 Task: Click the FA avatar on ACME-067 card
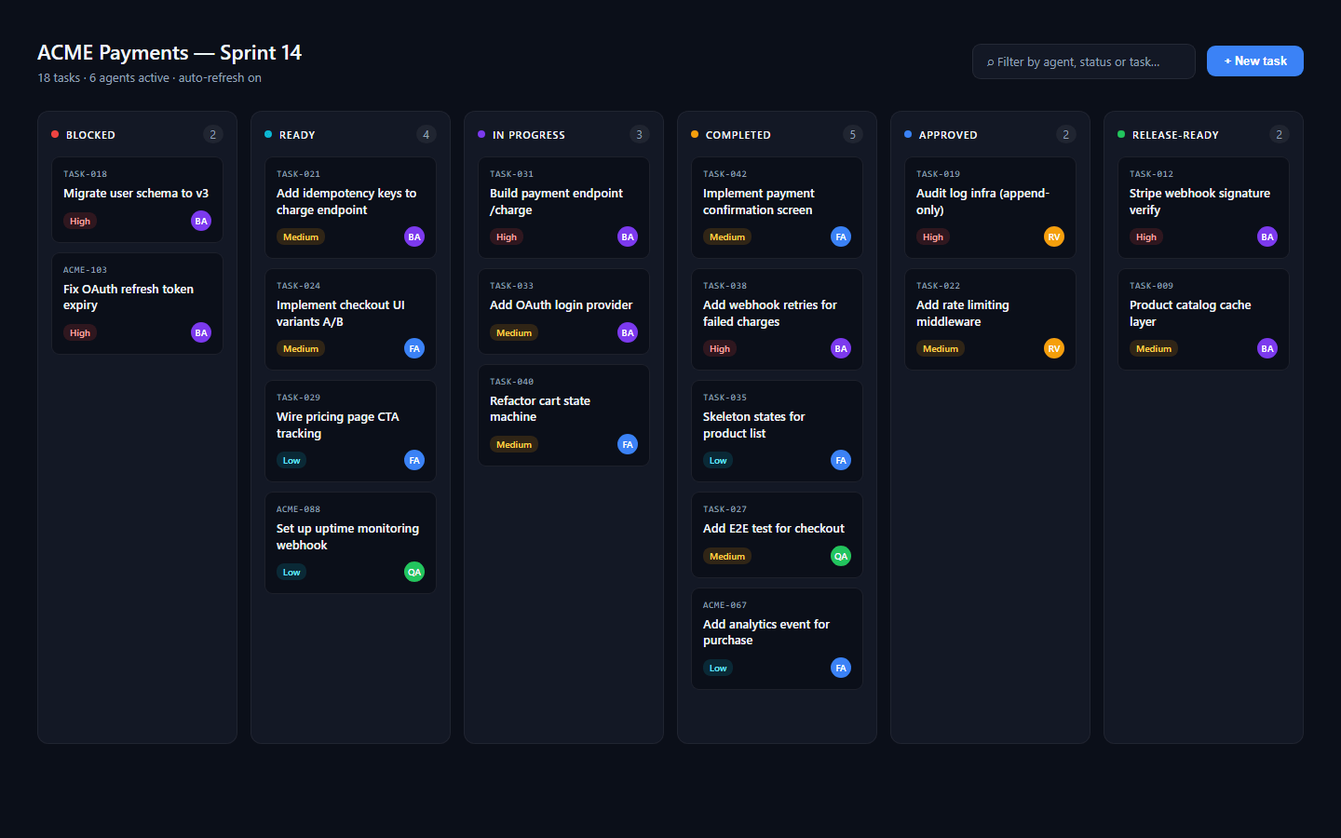(x=841, y=668)
